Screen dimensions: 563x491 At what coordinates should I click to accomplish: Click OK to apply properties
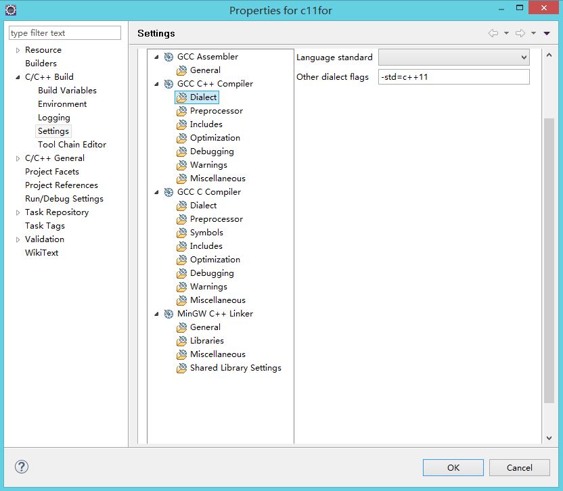coord(453,468)
